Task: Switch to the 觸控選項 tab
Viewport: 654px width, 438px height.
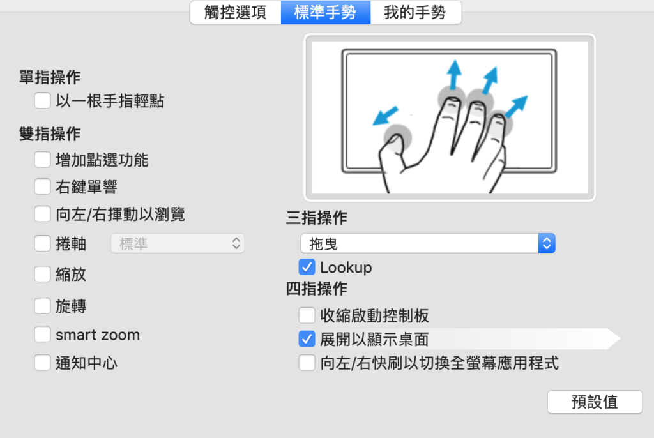Action: point(236,13)
